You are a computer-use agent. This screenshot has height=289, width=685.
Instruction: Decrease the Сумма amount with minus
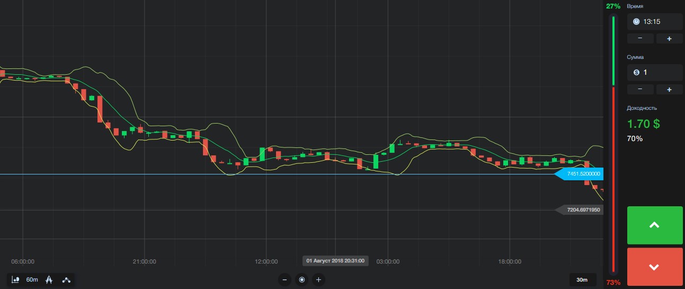point(640,89)
